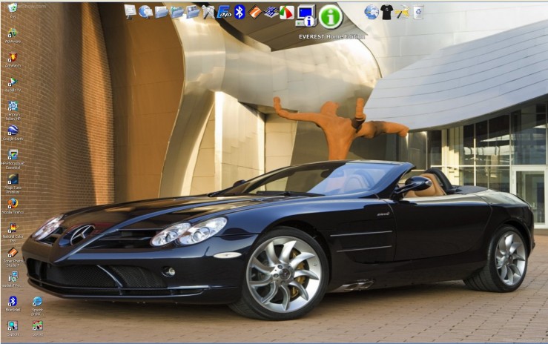Screen dimensions: 548x344
Task: Open BlueSoleil desktop shortcut
Action: (x=13, y=301)
